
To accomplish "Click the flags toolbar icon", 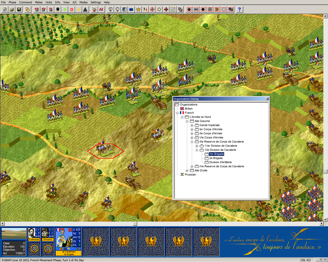I will tap(145, 10).
